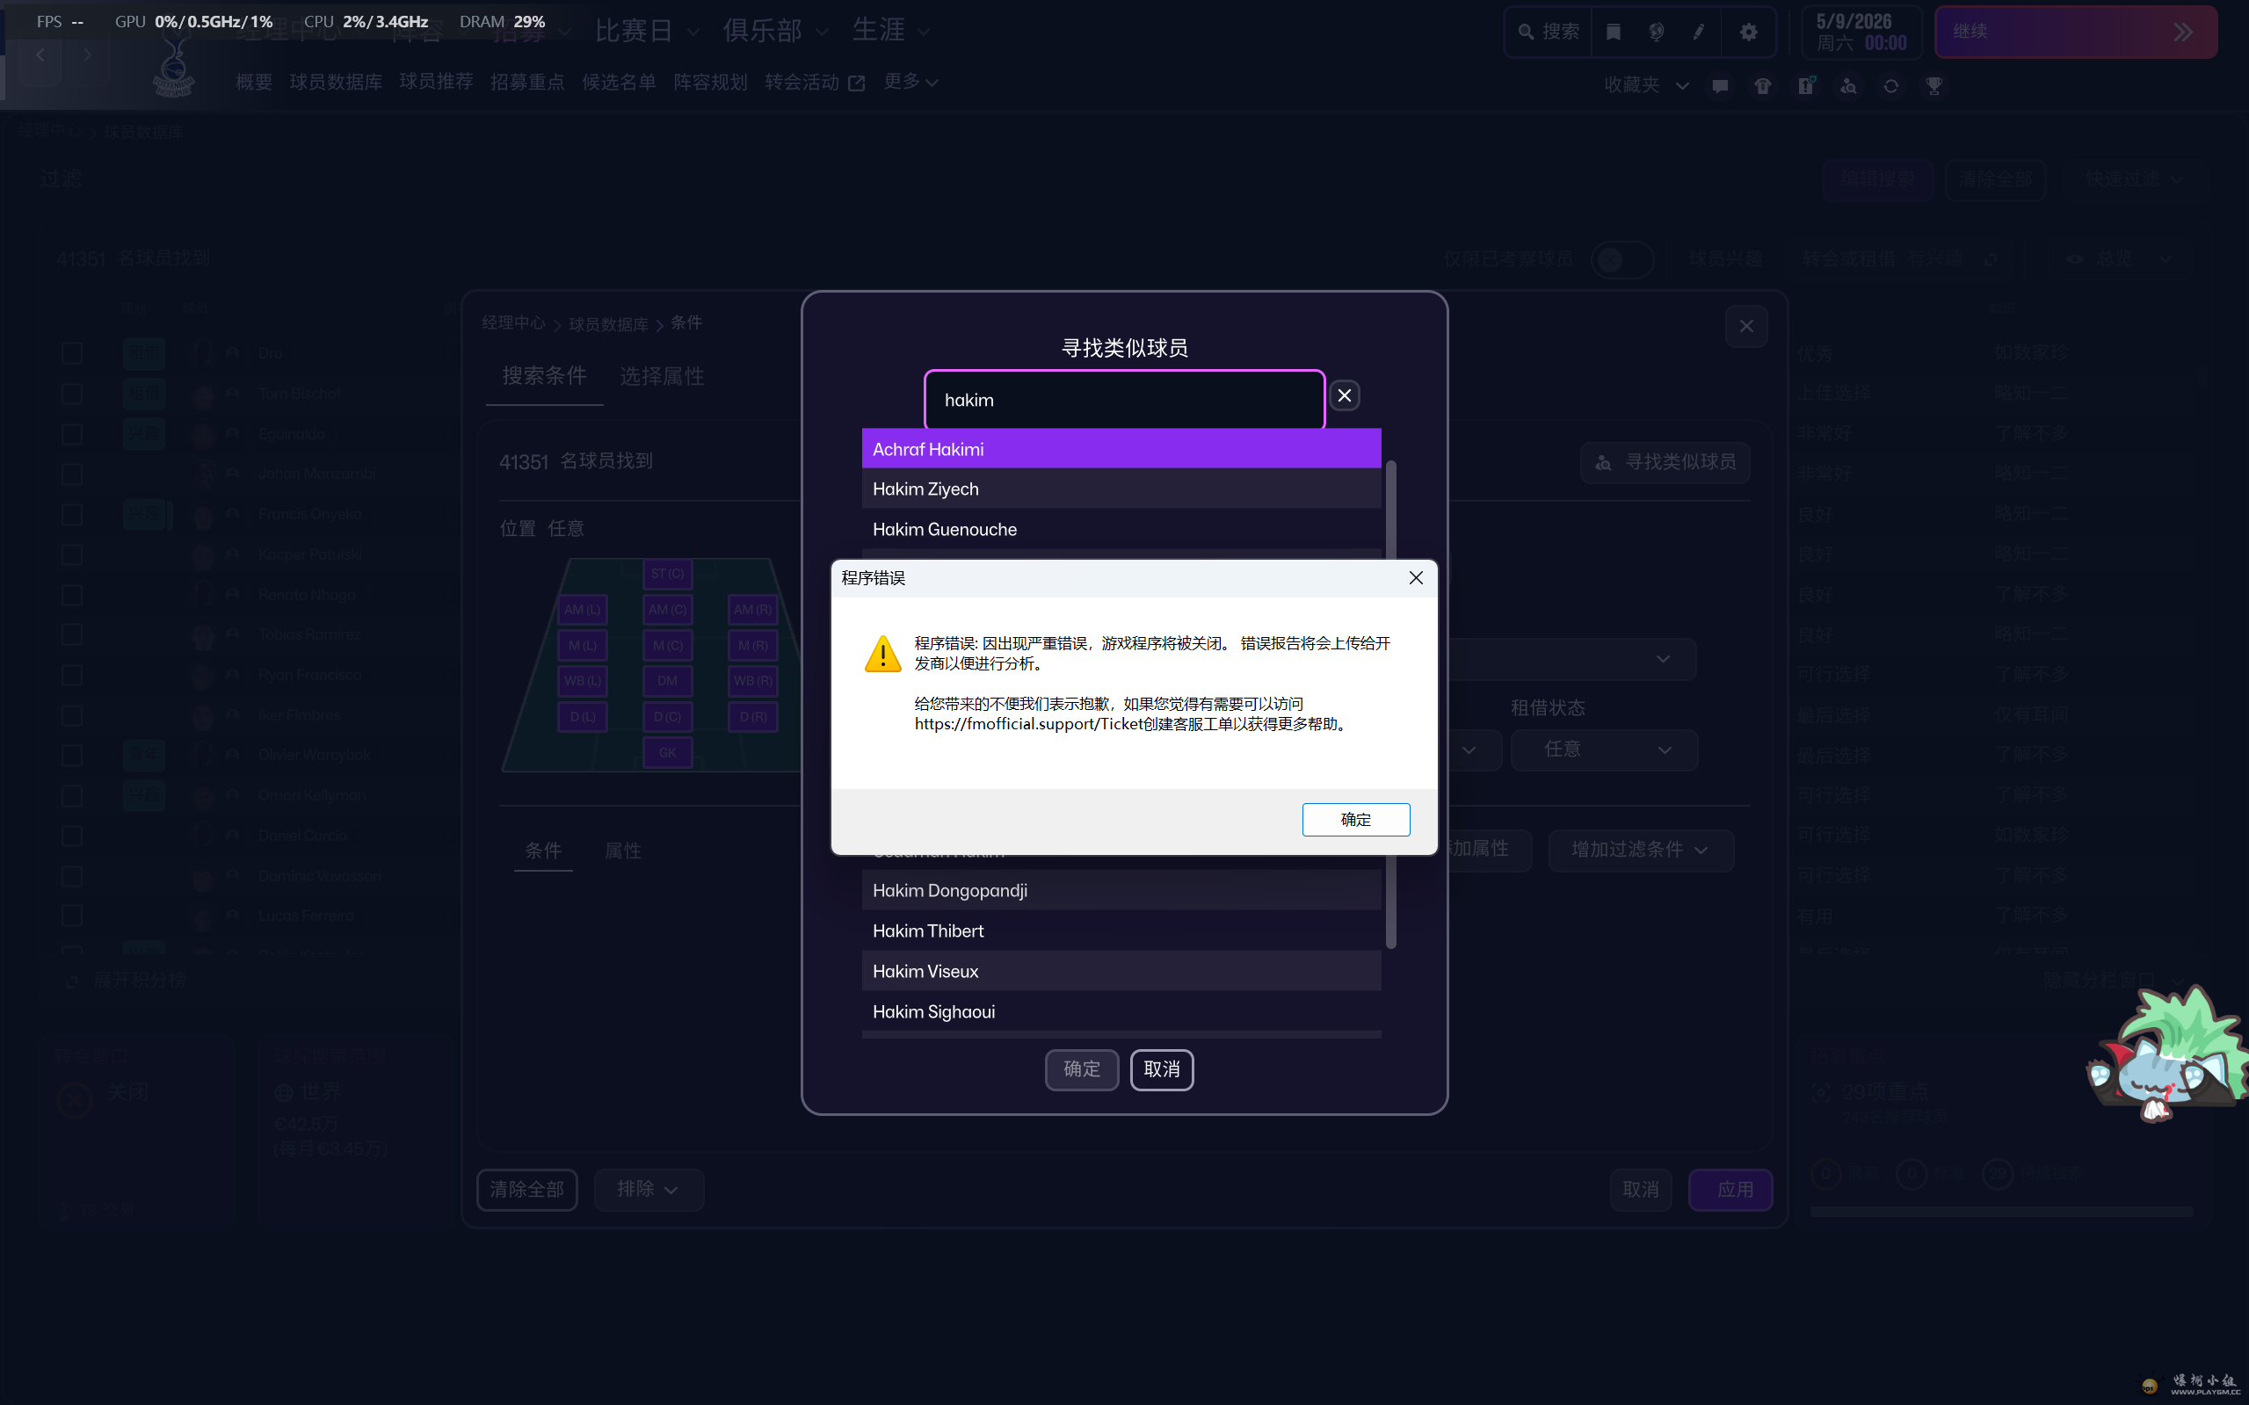Expand the 增加过滤条件 dropdown
This screenshot has width=2249, height=1405.
(1640, 850)
